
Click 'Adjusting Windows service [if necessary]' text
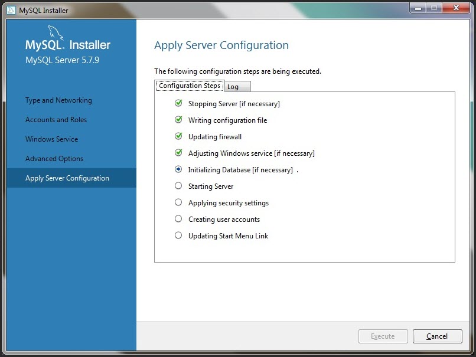click(252, 153)
